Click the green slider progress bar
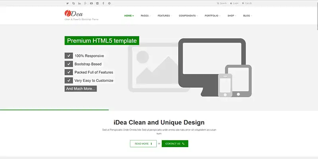The width and height of the screenshot is (318, 159). (54, 110)
